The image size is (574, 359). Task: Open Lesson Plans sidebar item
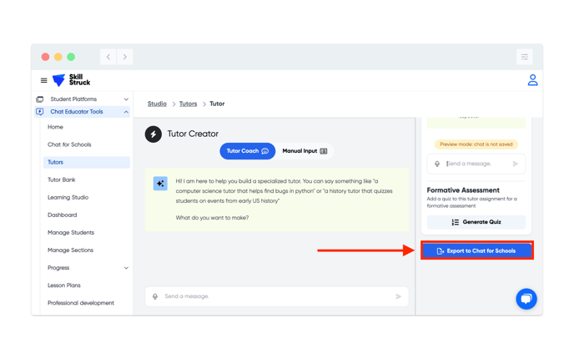point(64,286)
